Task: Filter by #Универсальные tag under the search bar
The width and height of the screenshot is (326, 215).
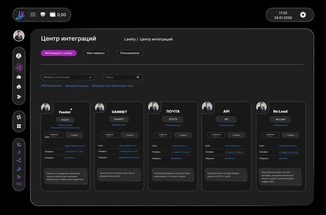Action: (77, 86)
